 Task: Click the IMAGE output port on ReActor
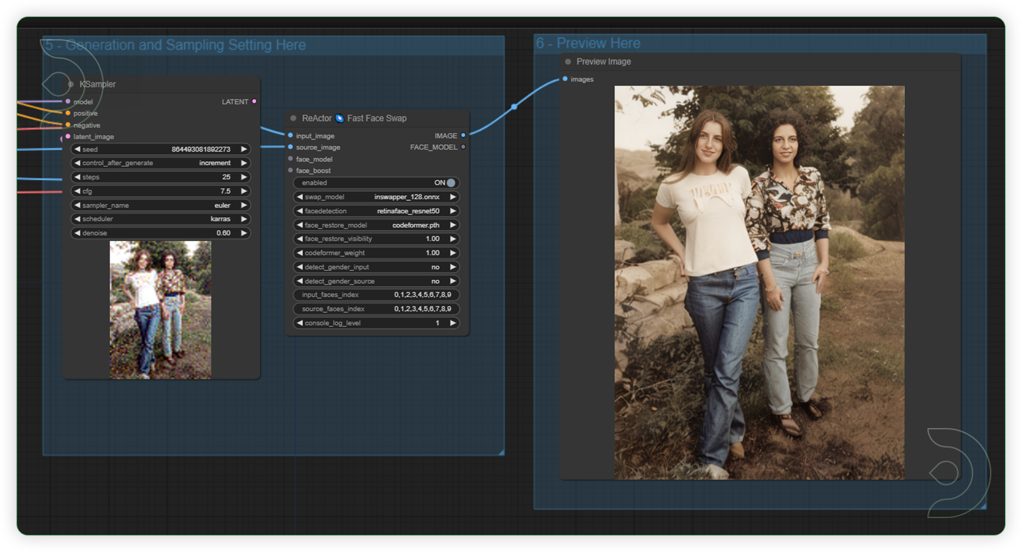pos(463,136)
